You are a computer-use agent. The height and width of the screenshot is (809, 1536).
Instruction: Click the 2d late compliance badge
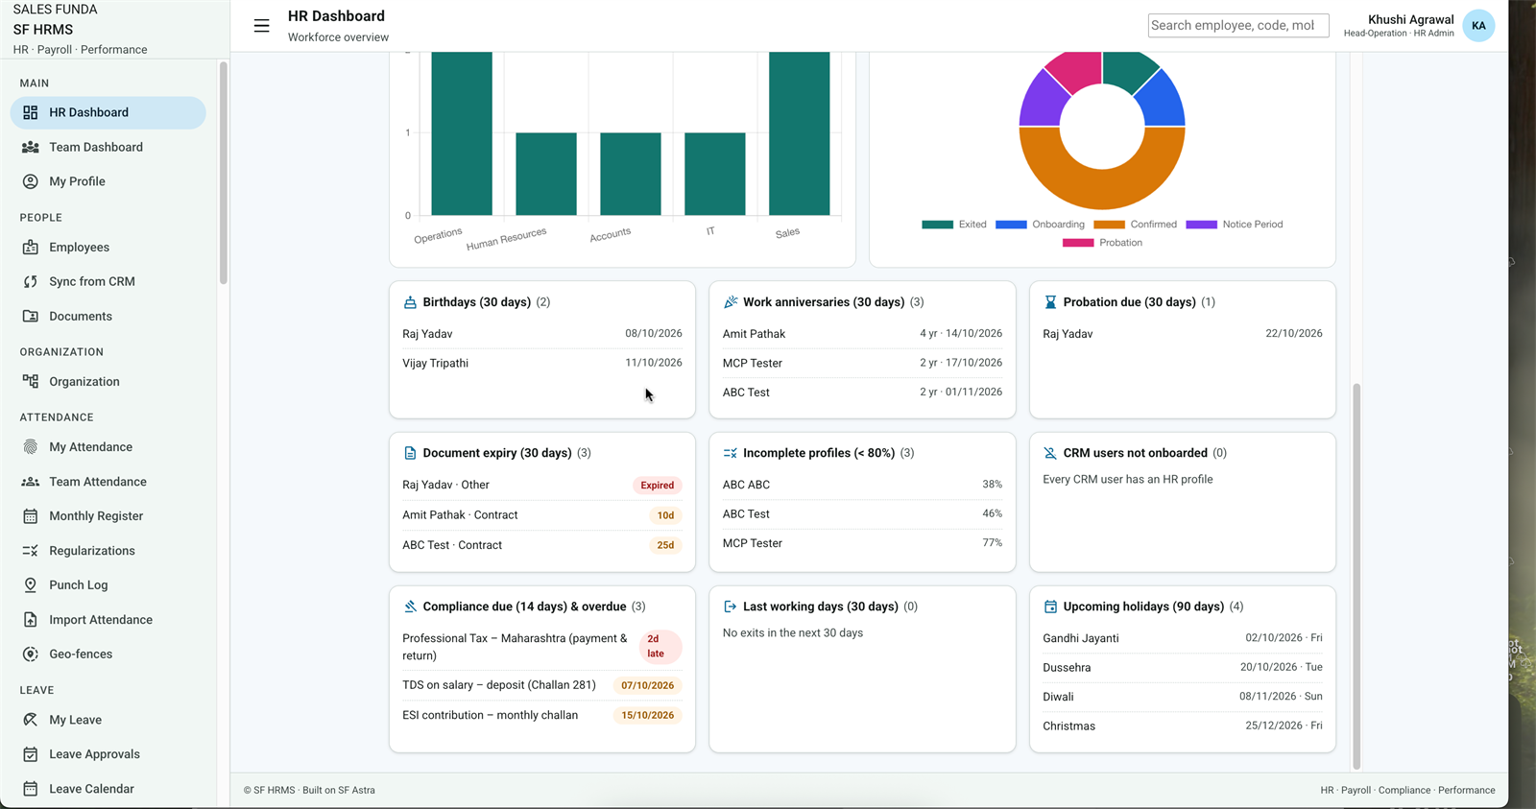[x=660, y=647]
